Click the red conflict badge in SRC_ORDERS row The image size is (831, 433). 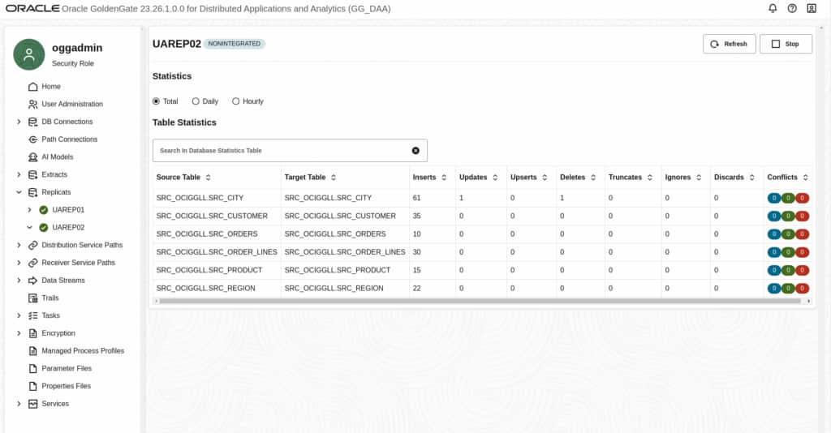click(x=803, y=234)
